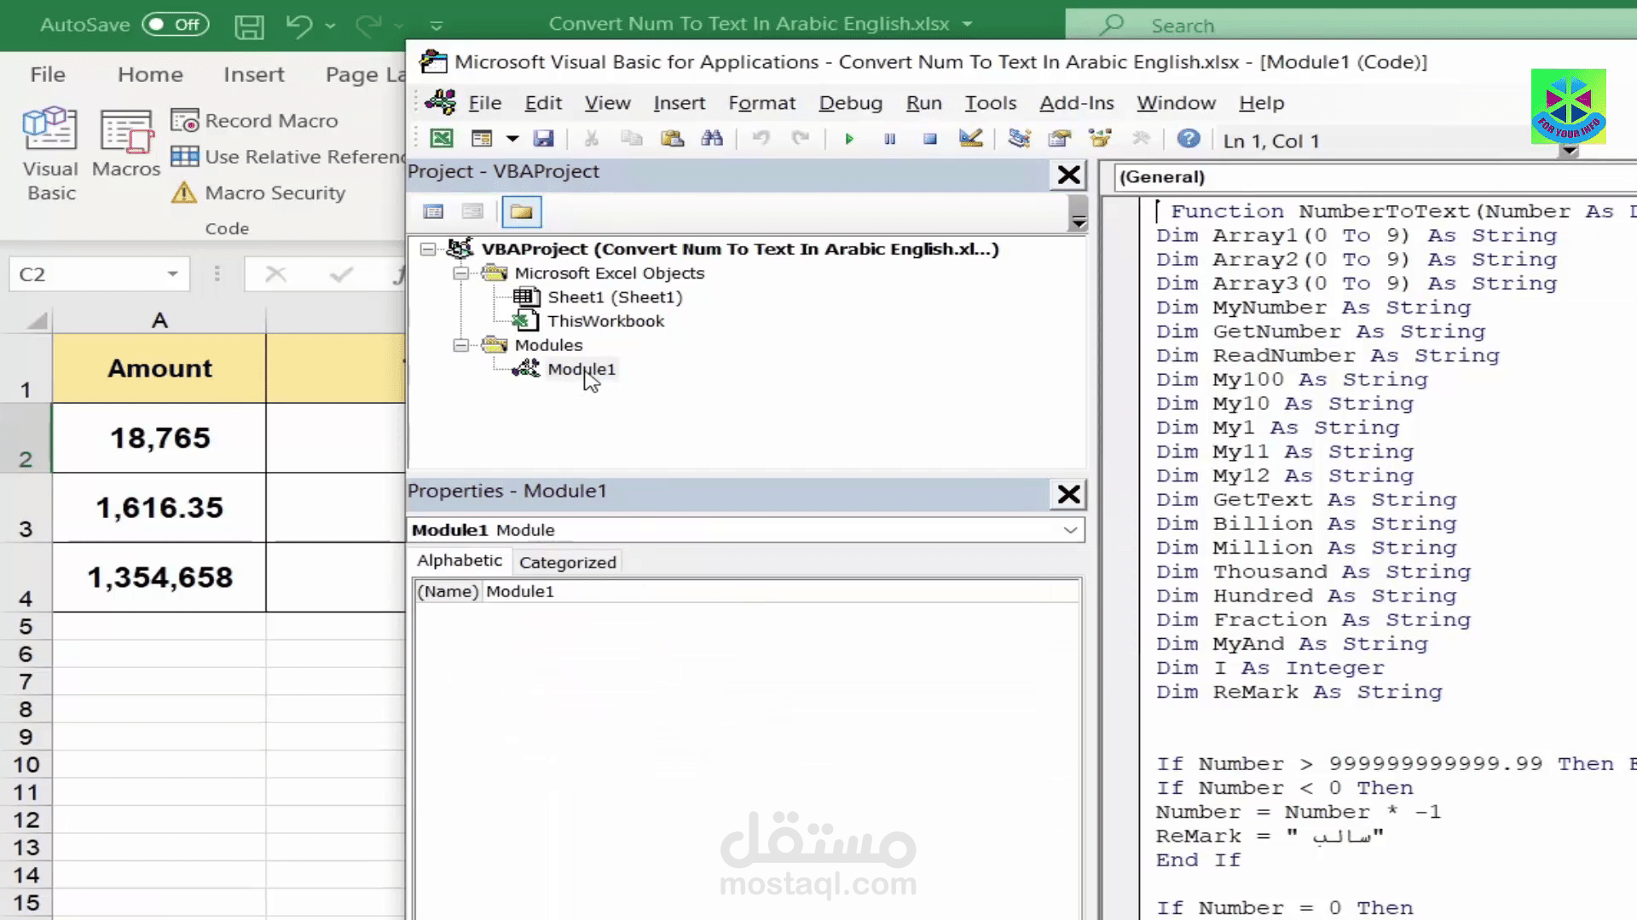
Task: Select ThisWorkbook in project tree
Action: [605, 321]
